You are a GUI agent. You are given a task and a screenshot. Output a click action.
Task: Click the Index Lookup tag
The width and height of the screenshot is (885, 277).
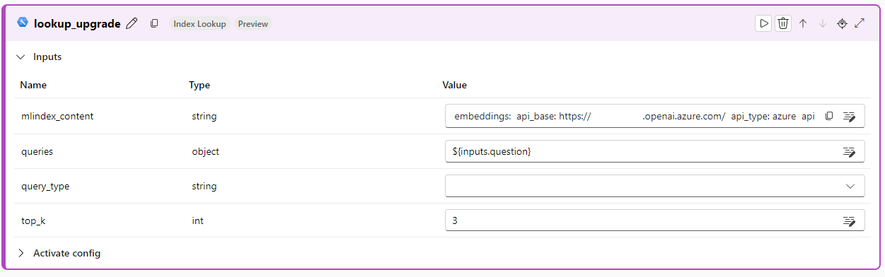tap(199, 24)
